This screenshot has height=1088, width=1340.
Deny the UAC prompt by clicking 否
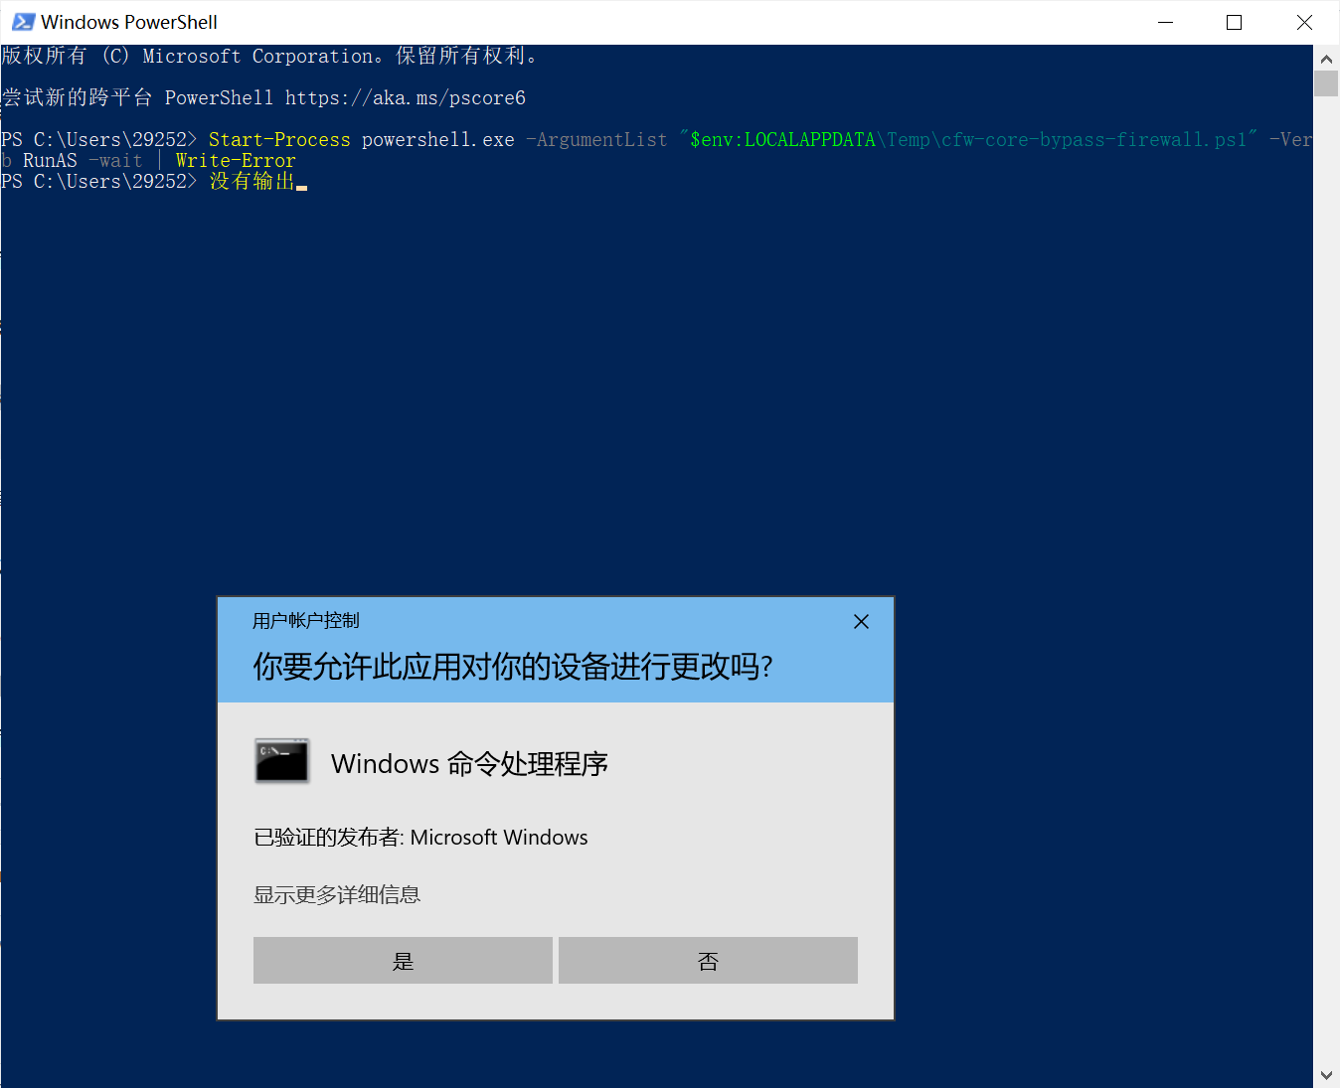pos(707,960)
